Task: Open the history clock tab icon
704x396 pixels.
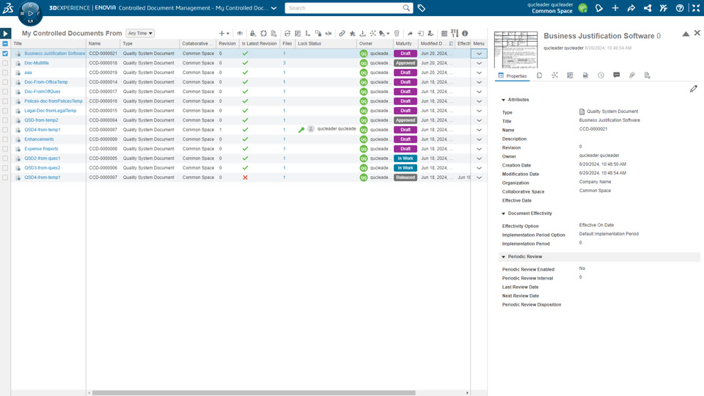Action: click(x=601, y=76)
